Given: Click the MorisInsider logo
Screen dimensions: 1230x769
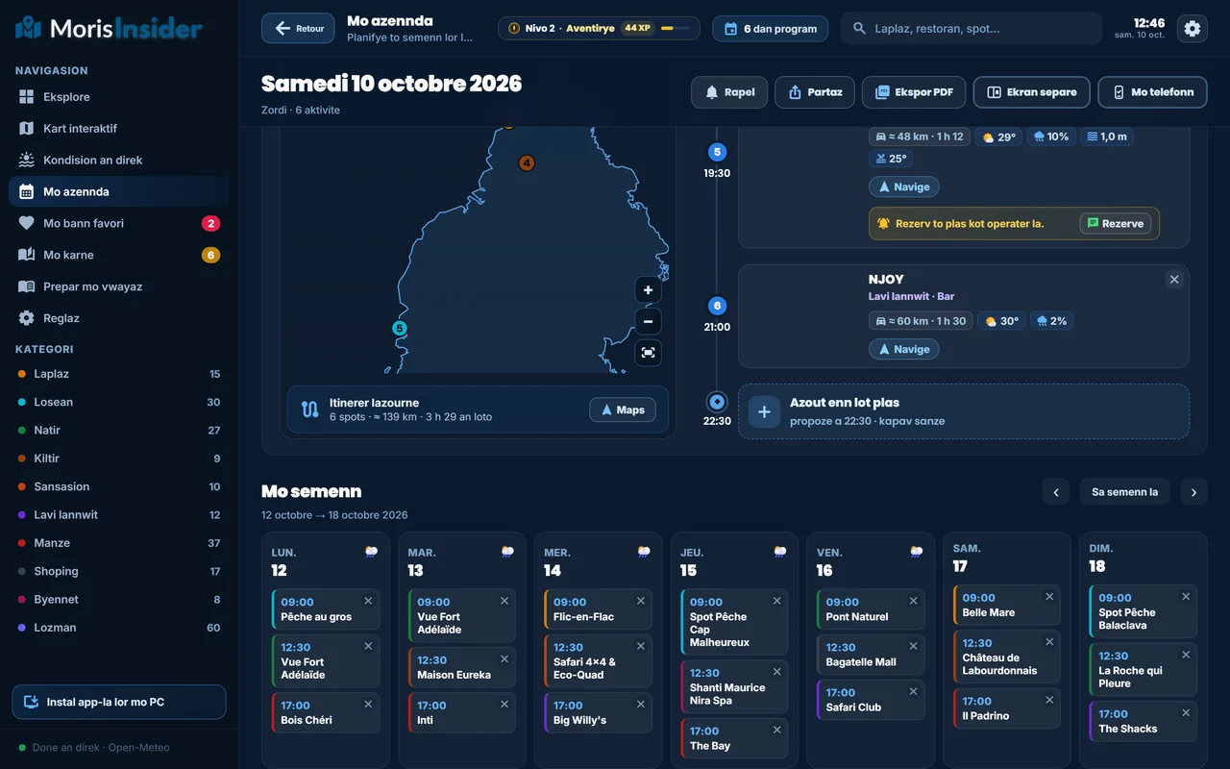Looking at the screenshot, I should 110,28.
